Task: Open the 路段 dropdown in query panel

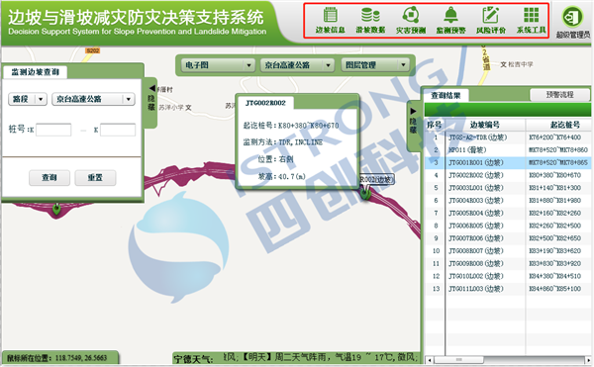Action: click(28, 99)
